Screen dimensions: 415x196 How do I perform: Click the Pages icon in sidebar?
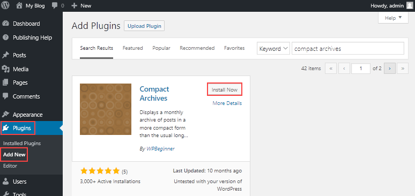5,82
